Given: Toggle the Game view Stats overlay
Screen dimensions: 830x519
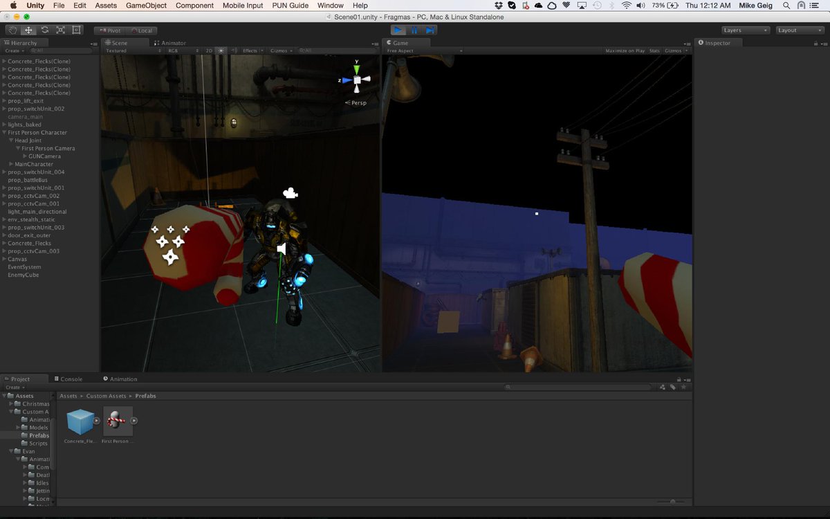Looking at the screenshot, I should (x=654, y=51).
